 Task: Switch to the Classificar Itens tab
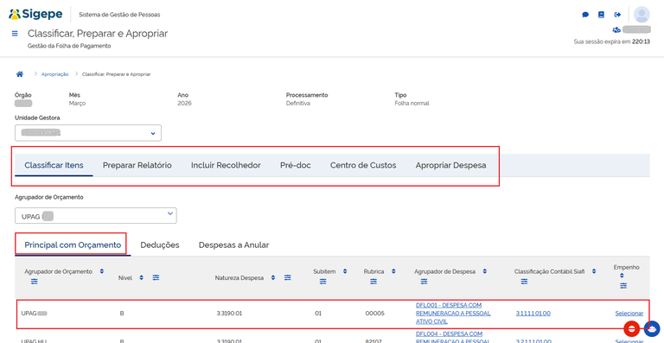point(54,165)
